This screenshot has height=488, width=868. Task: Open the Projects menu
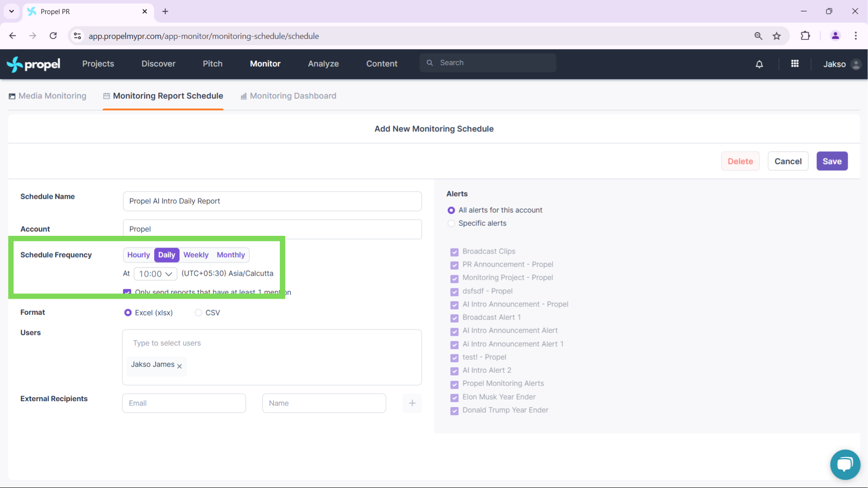[98, 64]
